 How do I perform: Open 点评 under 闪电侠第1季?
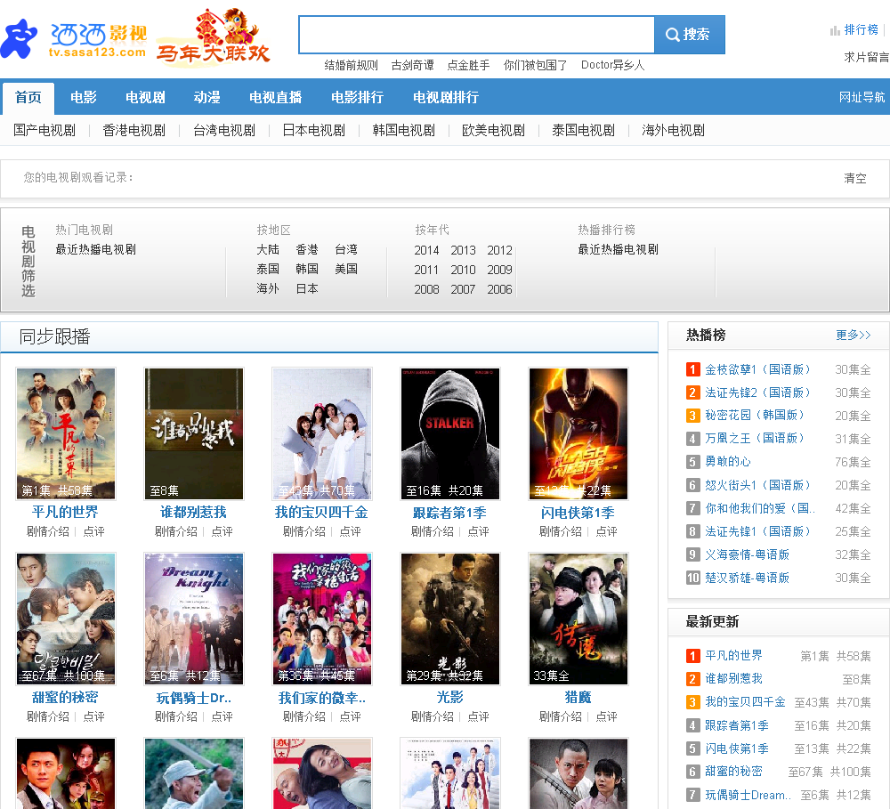coord(606,532)
